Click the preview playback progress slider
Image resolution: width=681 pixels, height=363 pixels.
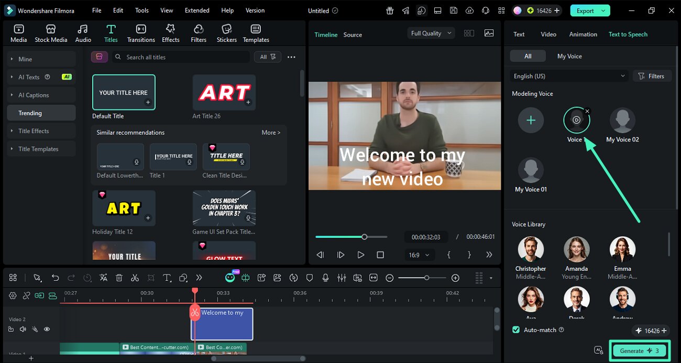click(351, 237)
